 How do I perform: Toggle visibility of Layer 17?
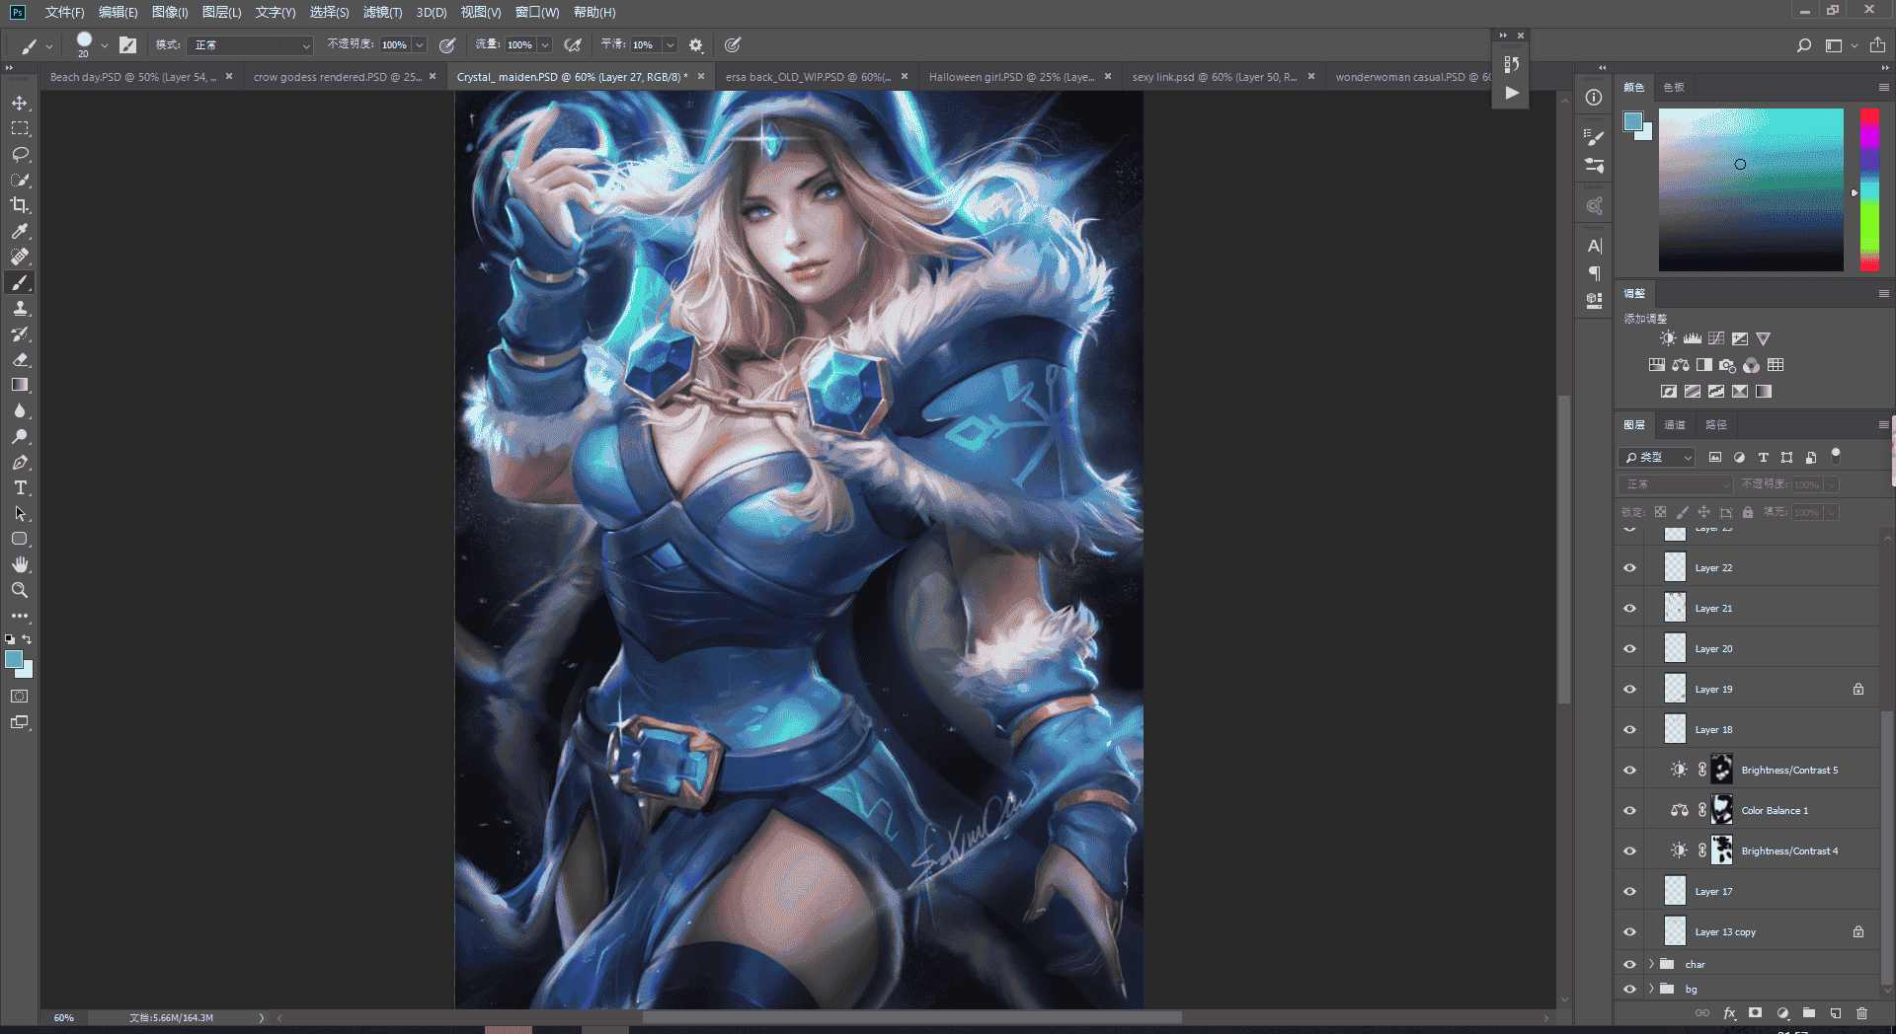click(1629, 891)
